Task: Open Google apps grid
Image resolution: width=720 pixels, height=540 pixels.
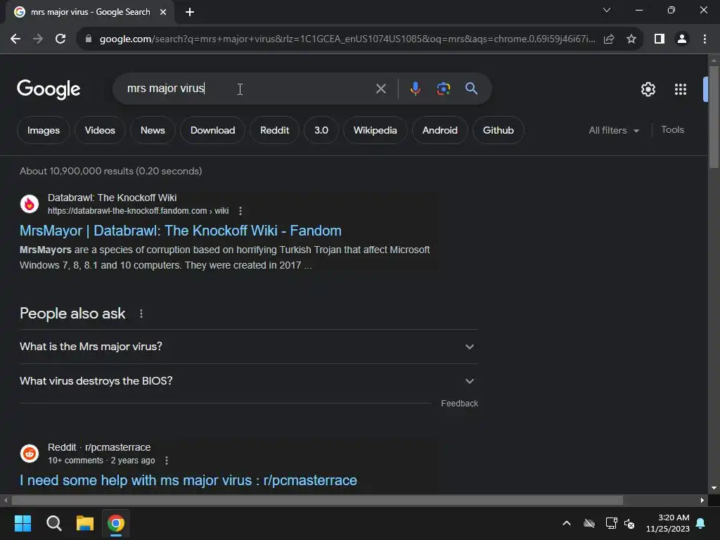Action: pyautogui.click(x=680, y=89)
